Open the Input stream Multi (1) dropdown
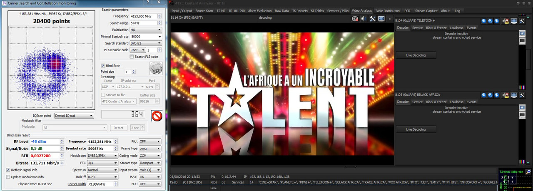 (149, 170)
